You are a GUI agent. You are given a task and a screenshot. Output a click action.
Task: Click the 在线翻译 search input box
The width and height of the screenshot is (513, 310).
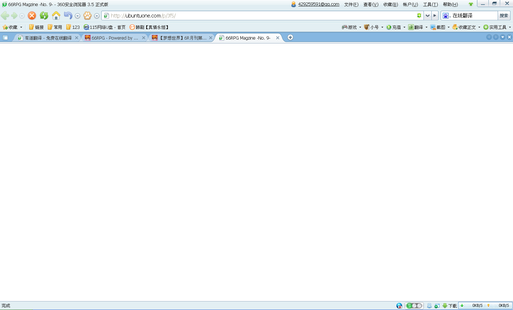[x=474, y=16]
